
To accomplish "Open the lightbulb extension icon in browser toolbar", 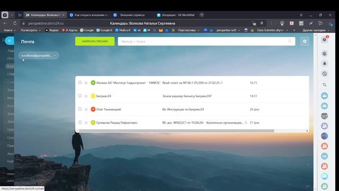I will pyautogui.click(x=282, y=23).
